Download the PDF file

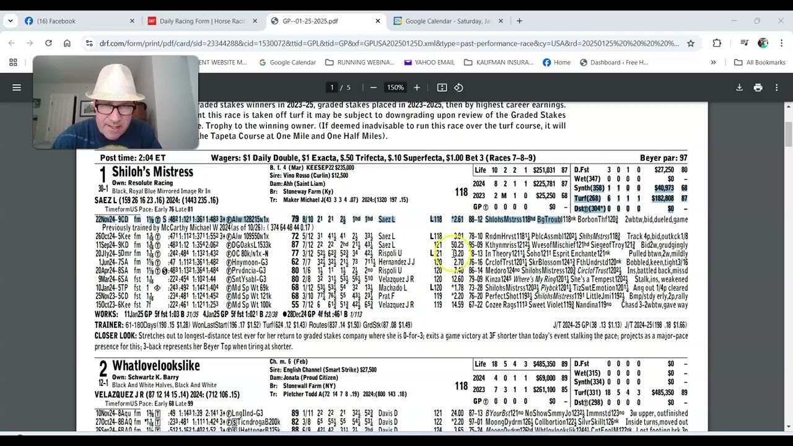coord(739,87)
